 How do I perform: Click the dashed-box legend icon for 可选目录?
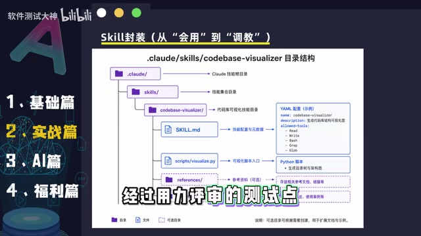162,220
